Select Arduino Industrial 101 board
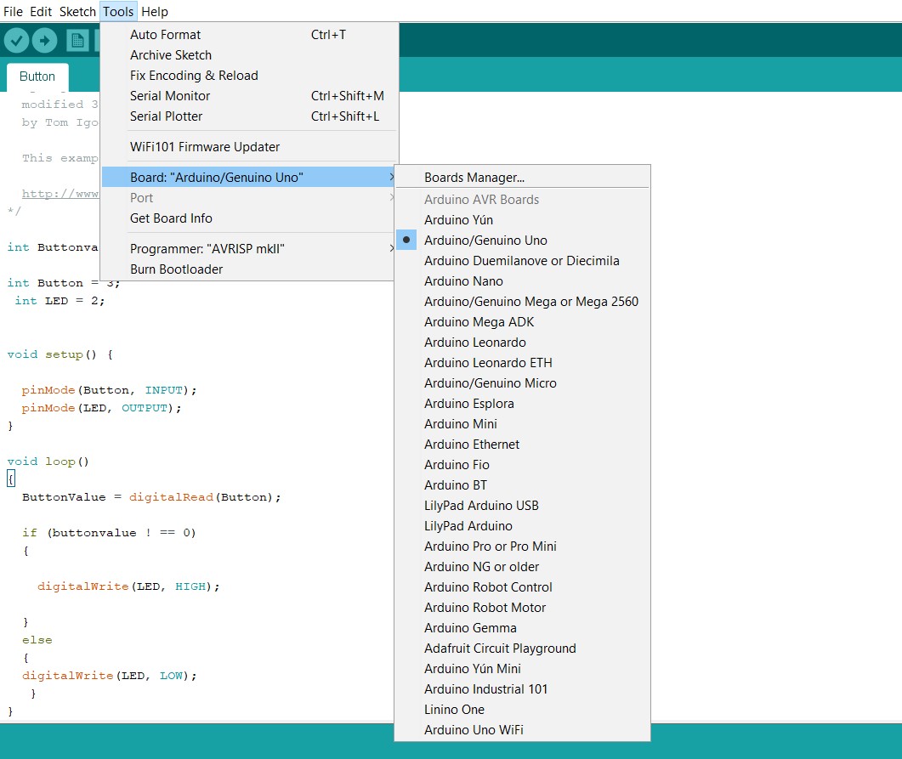902x759 pixels. click(x=522, y=689)
